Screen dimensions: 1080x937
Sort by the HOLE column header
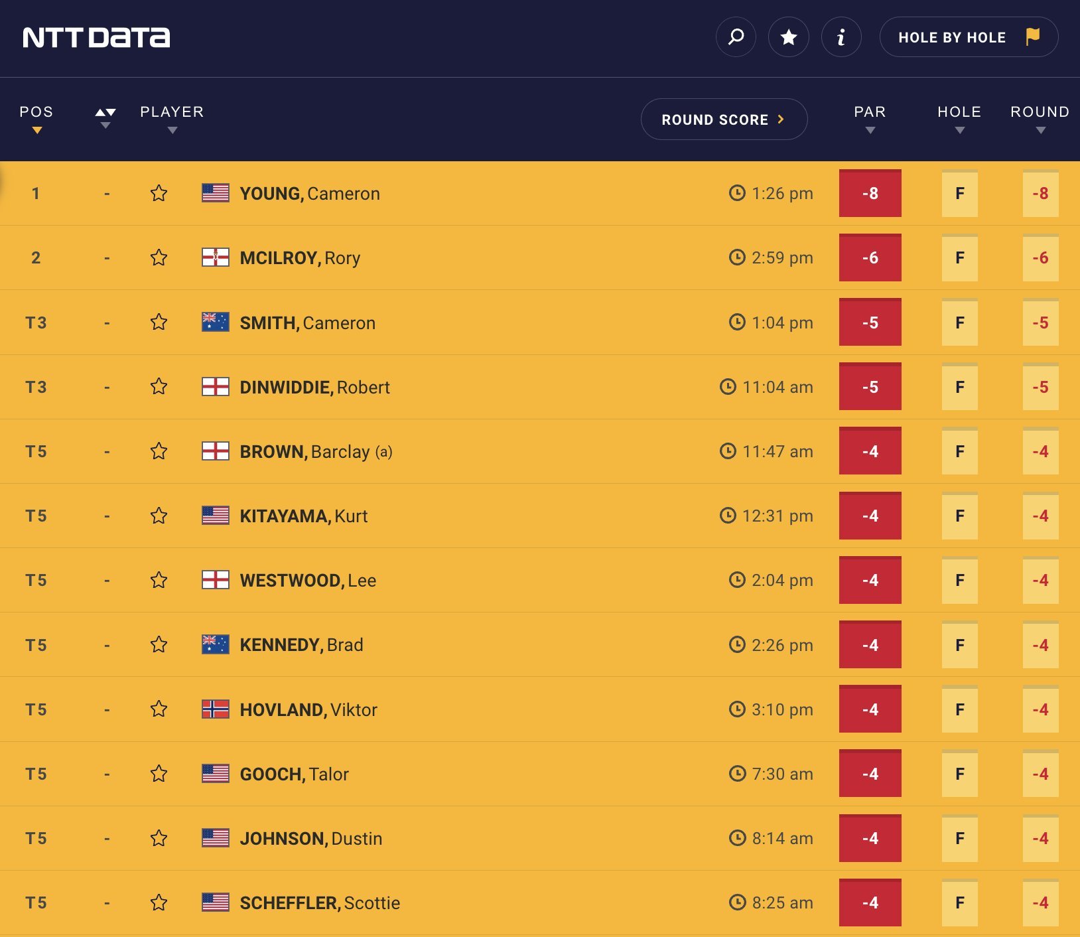tap(959, 119)
